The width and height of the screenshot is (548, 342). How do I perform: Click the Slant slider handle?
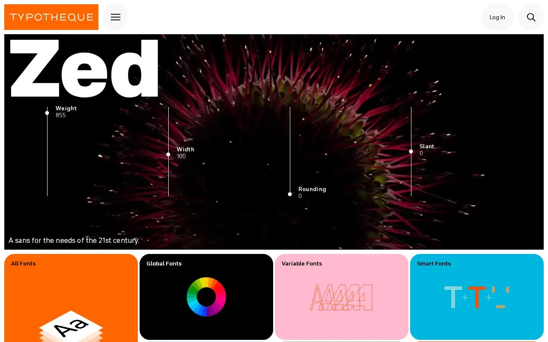411,151
